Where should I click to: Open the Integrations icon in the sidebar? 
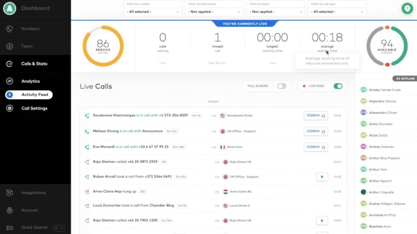pyautogui.click(x=9, y=192)
